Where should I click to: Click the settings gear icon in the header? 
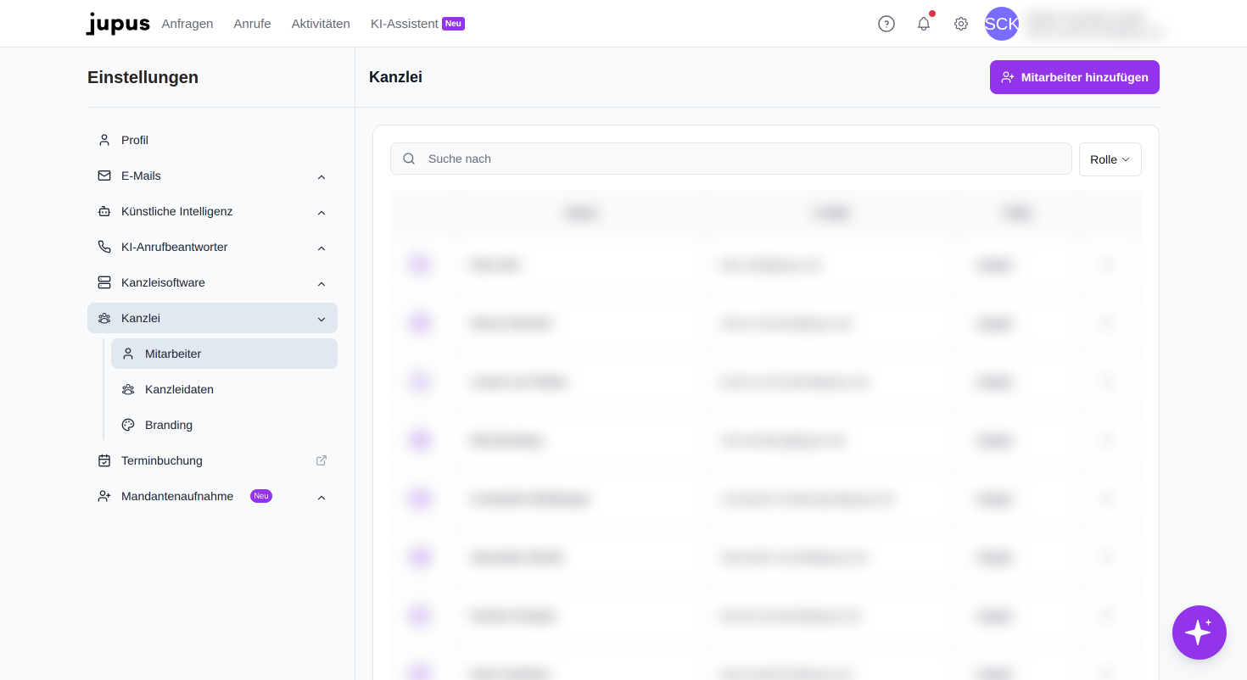pyautogui.click(x=961, y=24)
